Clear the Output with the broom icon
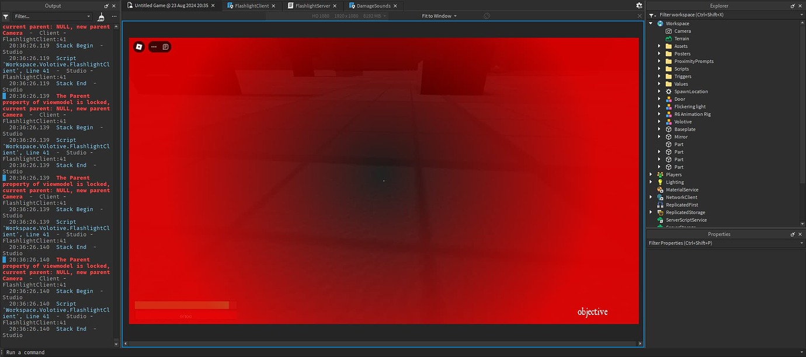Viewport: 806px width, 357px height. [100, 16]
